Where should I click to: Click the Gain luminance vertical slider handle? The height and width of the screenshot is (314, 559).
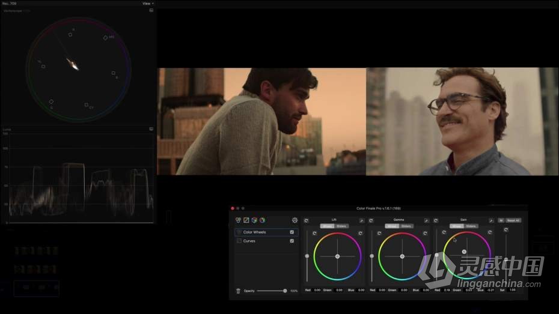pos(437,255)
